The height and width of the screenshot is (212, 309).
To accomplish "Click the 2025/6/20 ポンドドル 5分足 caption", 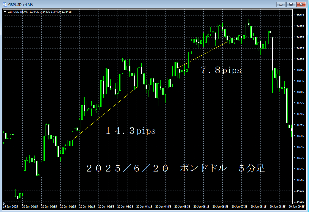I will click(x=176, y=169).
